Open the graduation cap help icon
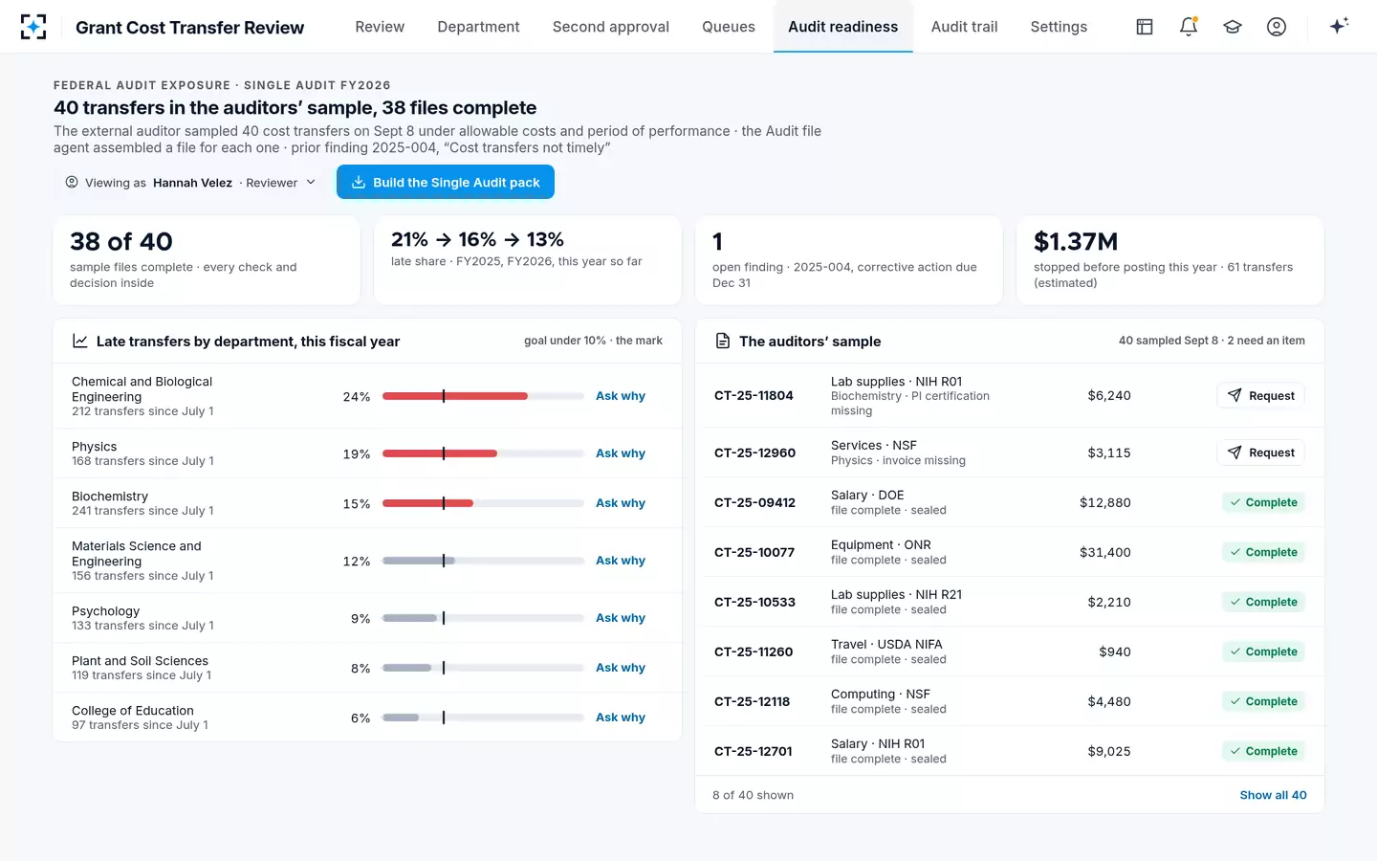This screenshot has width=1377, height=861. tap(1233, 27)
